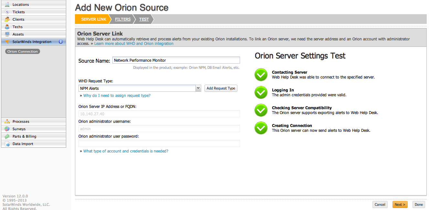Click the Cancel button
This screenshot has height=210, width=429.
pos(380,205)
